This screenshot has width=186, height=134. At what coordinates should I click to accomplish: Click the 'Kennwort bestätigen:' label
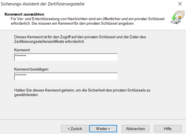(31, 69)
